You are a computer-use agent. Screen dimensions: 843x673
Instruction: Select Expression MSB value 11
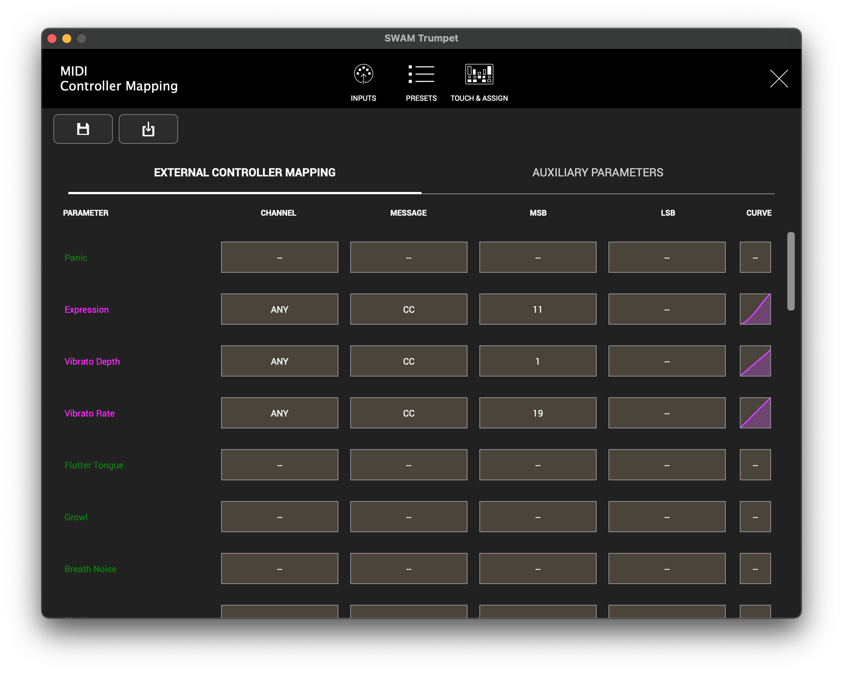538,309
